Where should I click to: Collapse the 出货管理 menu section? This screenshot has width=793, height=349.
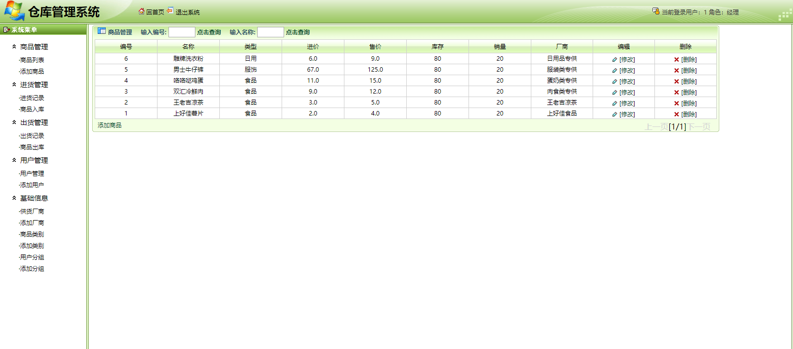[14, 122]
